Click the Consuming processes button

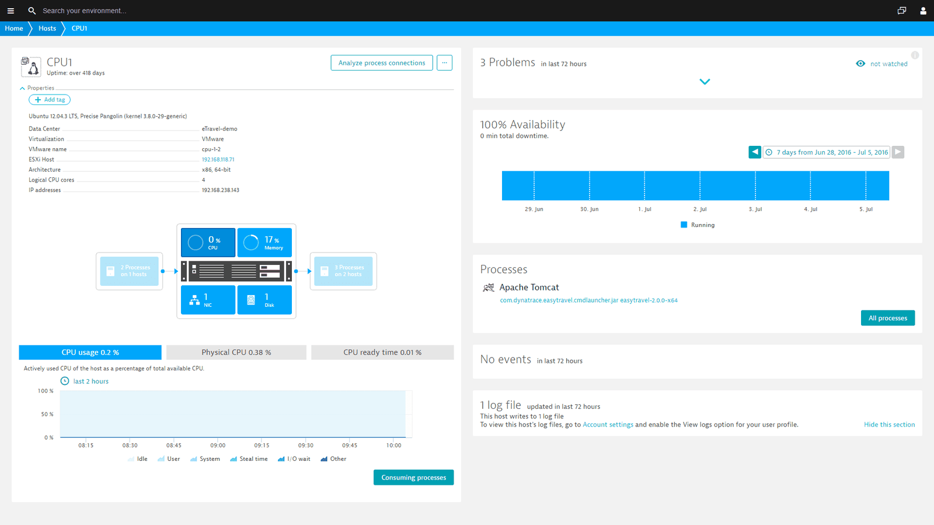pos(413,477)
